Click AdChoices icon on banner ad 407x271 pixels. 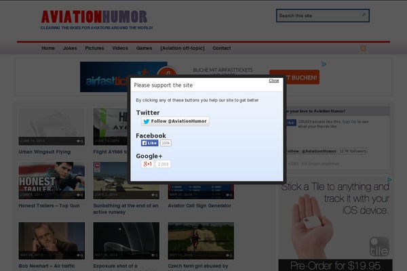point(324,64)
